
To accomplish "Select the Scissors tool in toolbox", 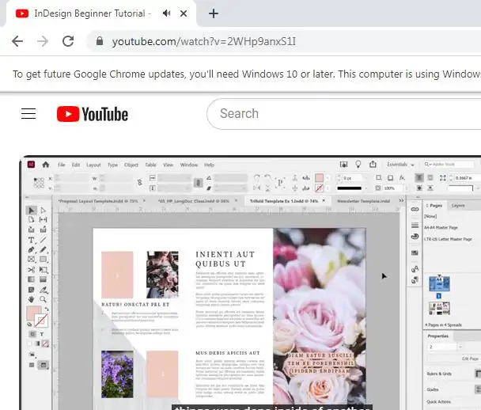I will tap(31, 270).
